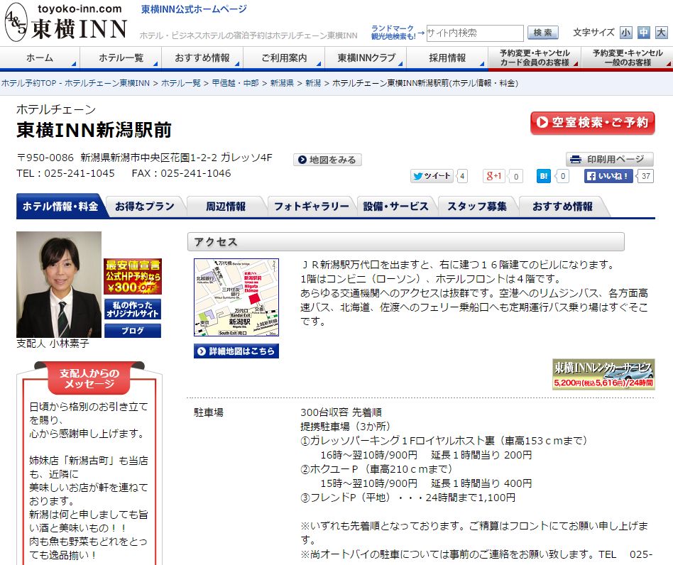Viewport: 673px width, 565px height.
Task: Open 詳細地図はこちら detailed map
Action: coord(236,351)
